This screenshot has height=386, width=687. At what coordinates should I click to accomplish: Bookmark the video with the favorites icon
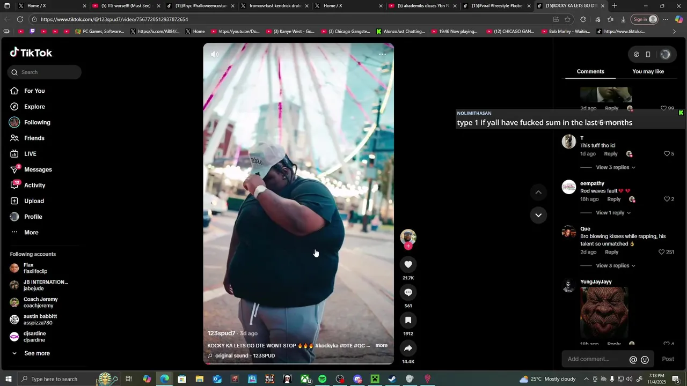tap(408, 320)
